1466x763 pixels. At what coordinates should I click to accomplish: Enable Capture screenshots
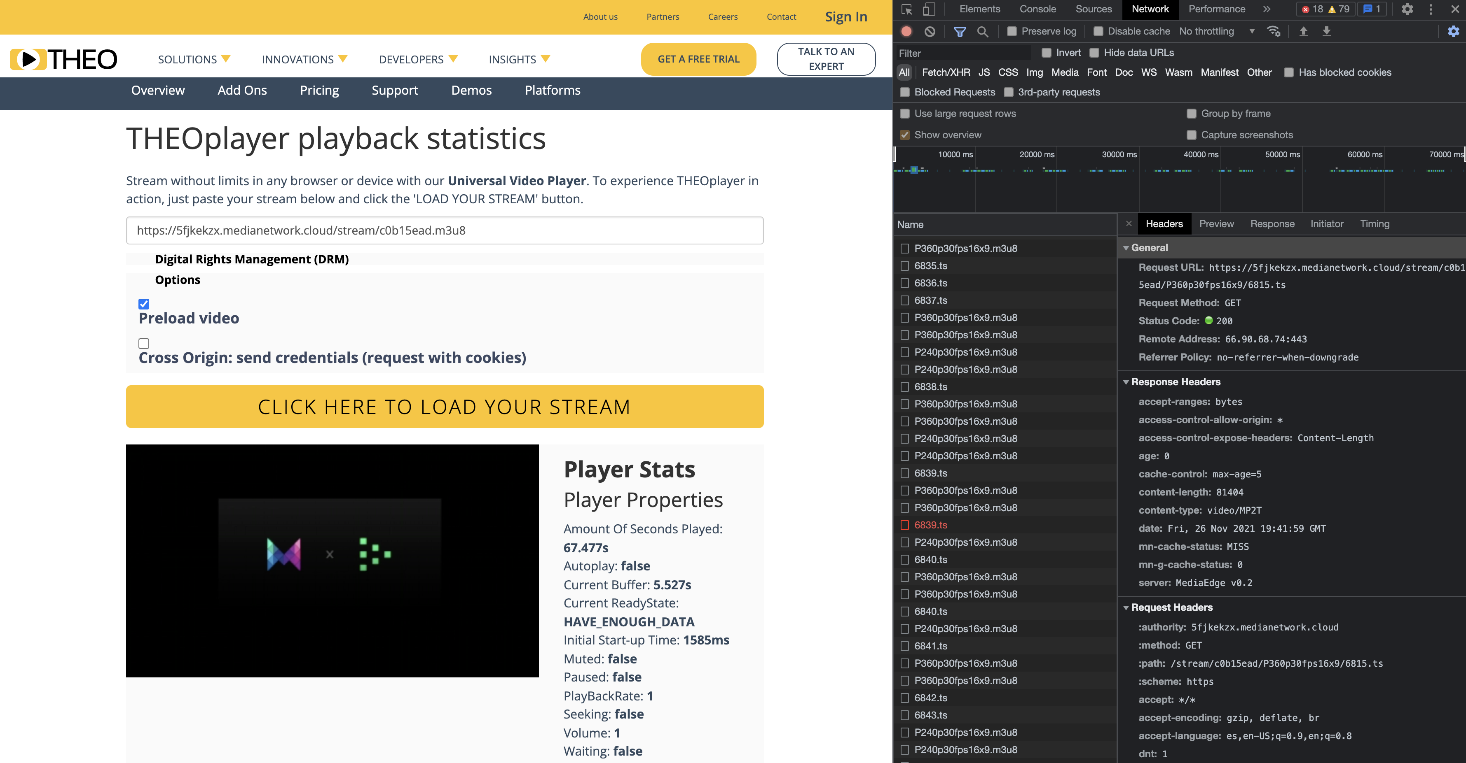(1191, 135)
